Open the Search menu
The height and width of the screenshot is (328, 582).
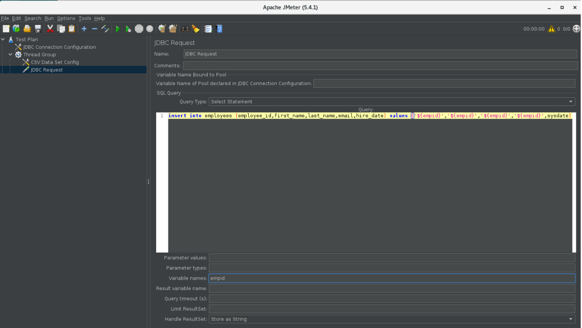33,18
